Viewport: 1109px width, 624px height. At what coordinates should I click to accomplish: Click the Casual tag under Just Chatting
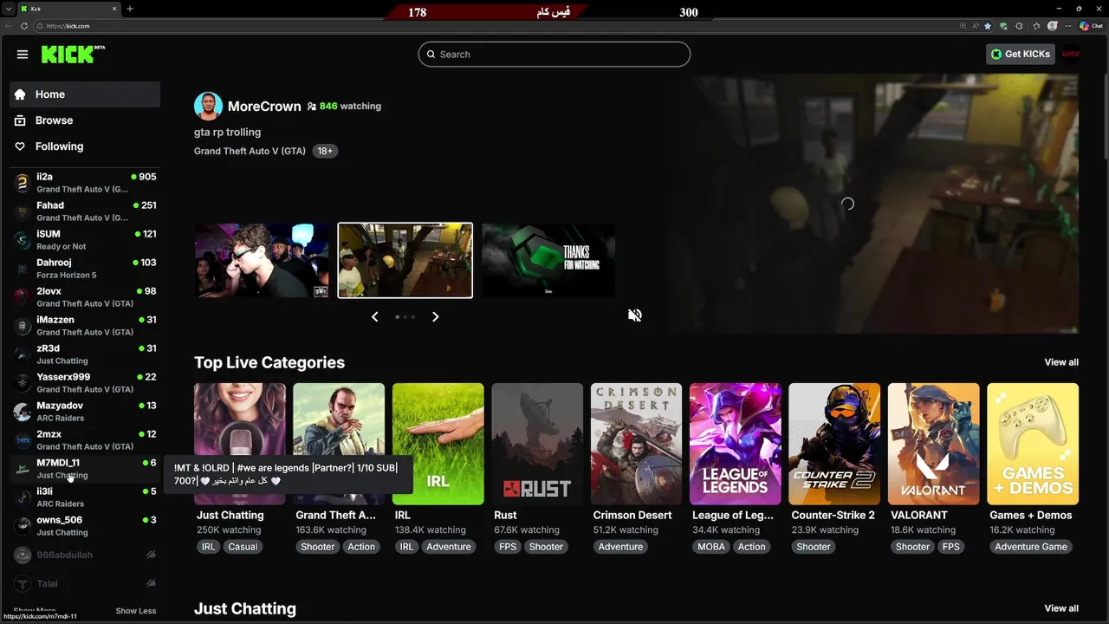point(243,547)
